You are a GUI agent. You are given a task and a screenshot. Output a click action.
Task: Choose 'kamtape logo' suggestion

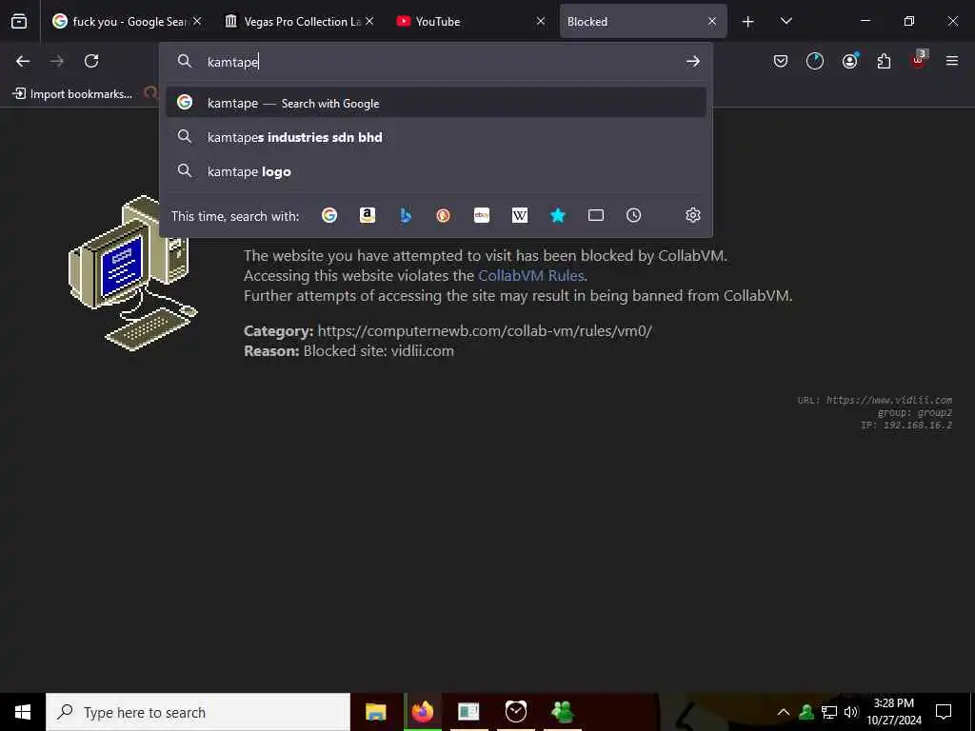click(x=436, y=171)
